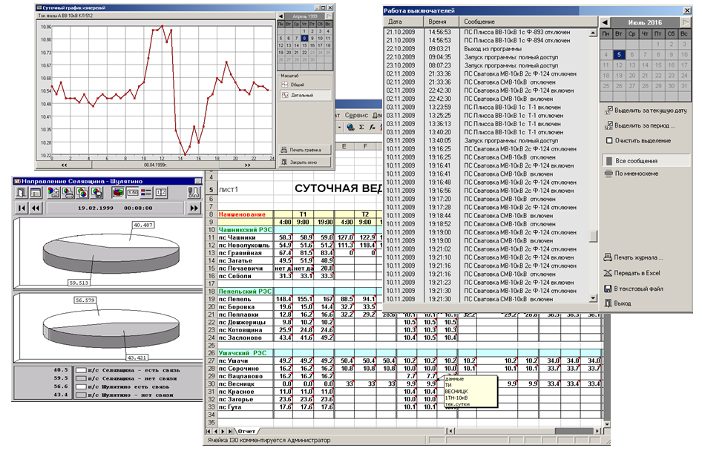Go to previous month in Июль 2016 calendar
The height and width of the screenshot is (451, 702).
(x=606, y=23)
